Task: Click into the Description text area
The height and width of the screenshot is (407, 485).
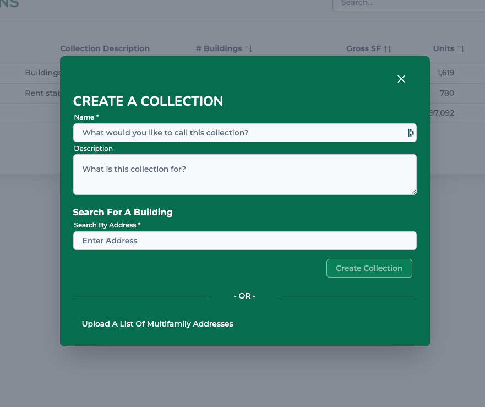Action: (x=244, y=175)
